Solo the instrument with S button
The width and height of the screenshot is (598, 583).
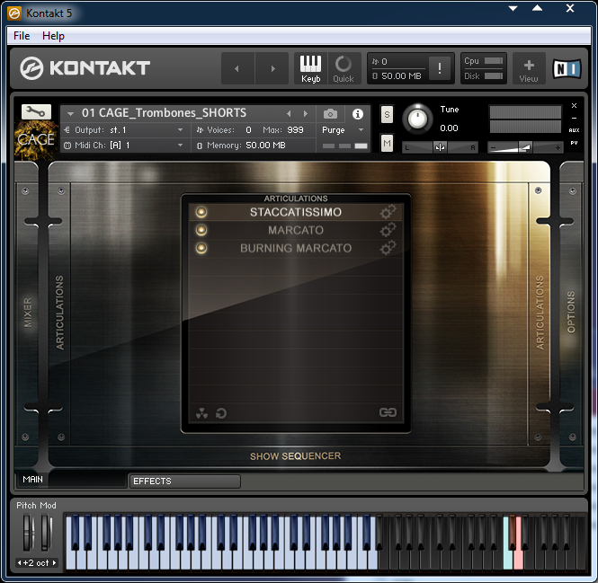[x=387, y=114]
